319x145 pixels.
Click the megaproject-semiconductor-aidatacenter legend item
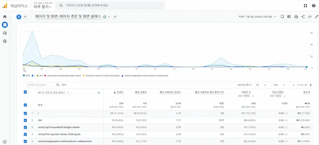pos(145,75)
